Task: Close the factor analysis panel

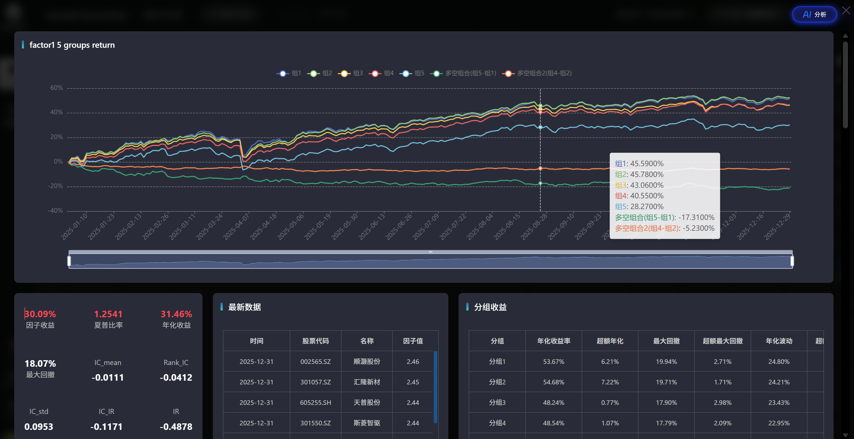Action: tap(846, 11)
